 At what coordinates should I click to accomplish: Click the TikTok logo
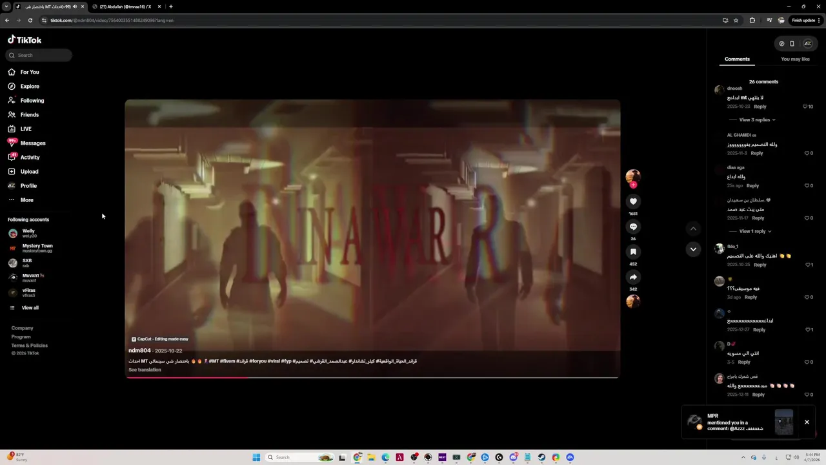25,40
